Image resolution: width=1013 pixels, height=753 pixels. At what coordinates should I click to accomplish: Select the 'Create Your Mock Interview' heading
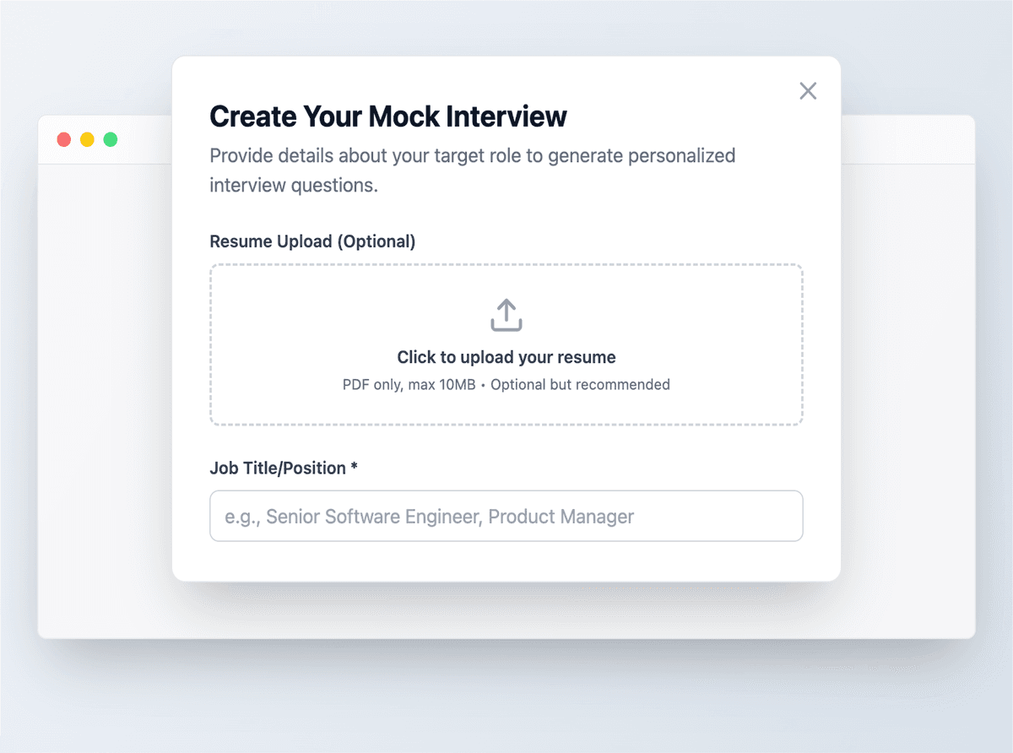[388, 116]
